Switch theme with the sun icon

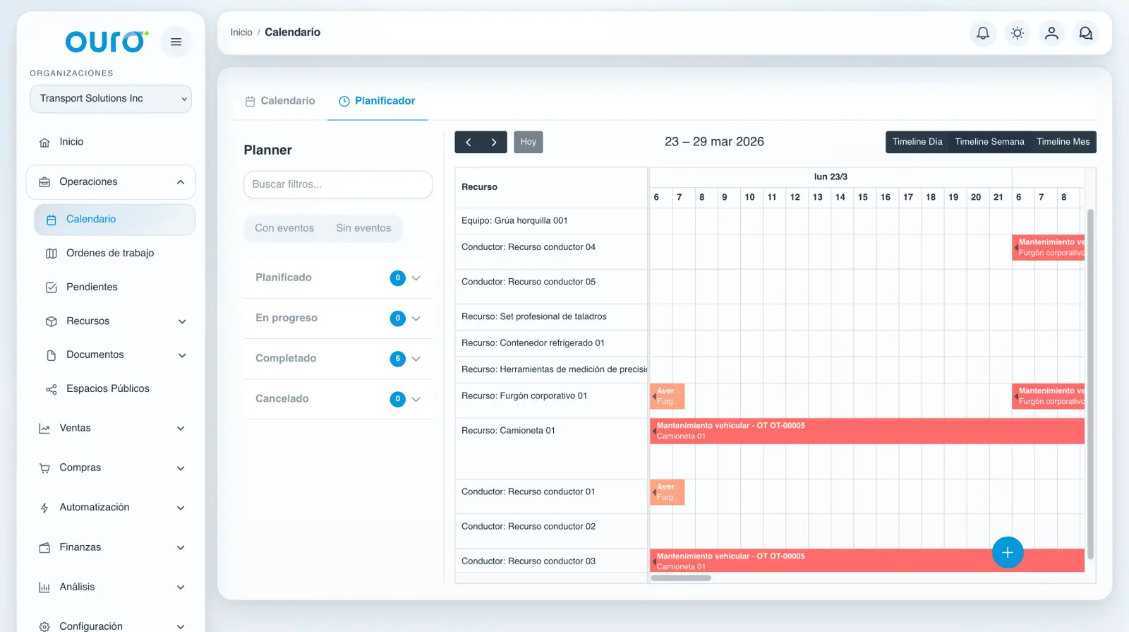coord(1017,32)
